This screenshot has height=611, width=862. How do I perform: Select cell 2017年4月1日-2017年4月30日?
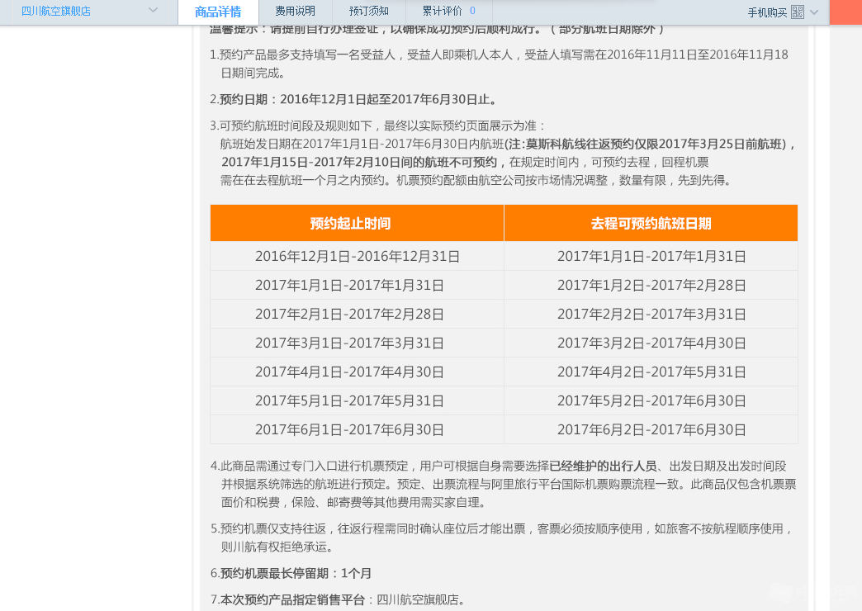coord(357,372)
